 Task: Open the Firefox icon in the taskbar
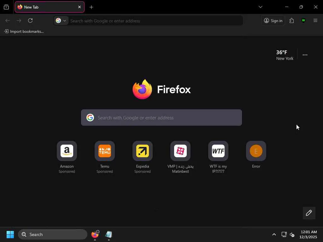pos(95,234)
